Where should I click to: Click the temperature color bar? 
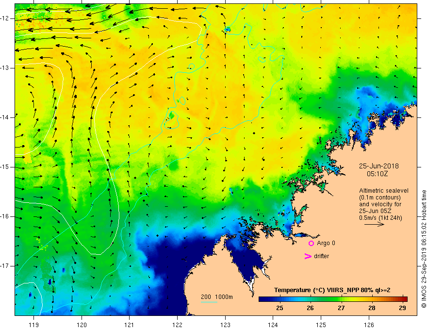pyautogui.click(x=333, y=299)
